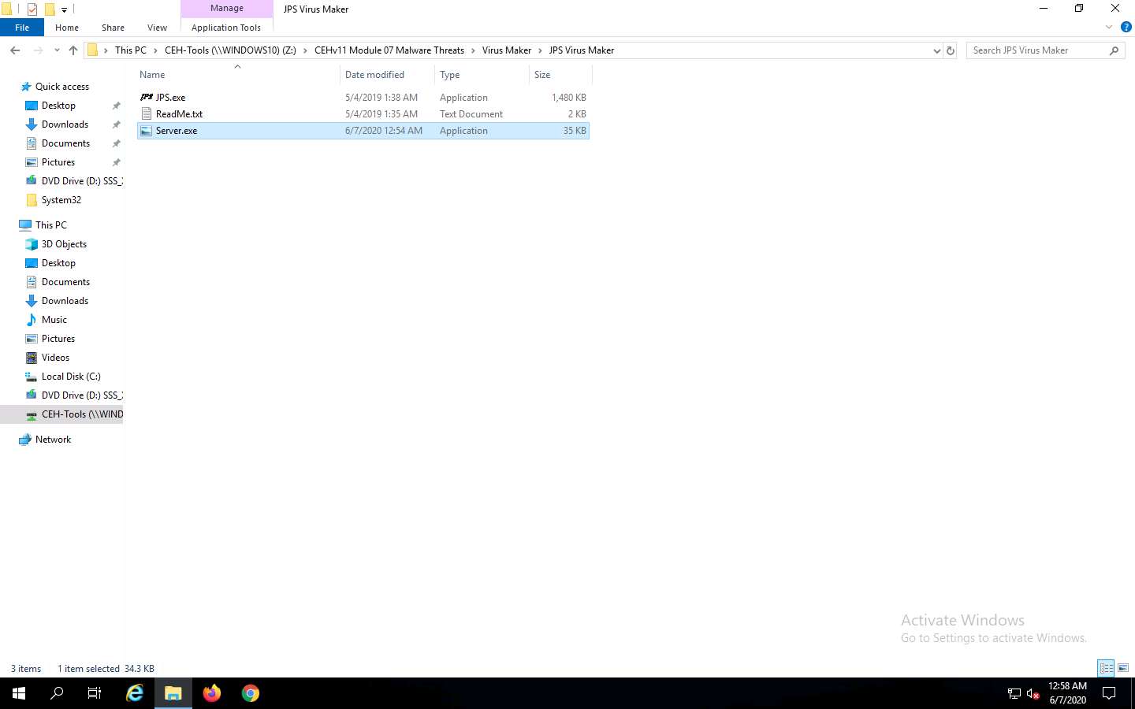Viewport: 1135px width, 709px height.
Task: Sort by Date modified column header
Action: click(x=387, y=75)
